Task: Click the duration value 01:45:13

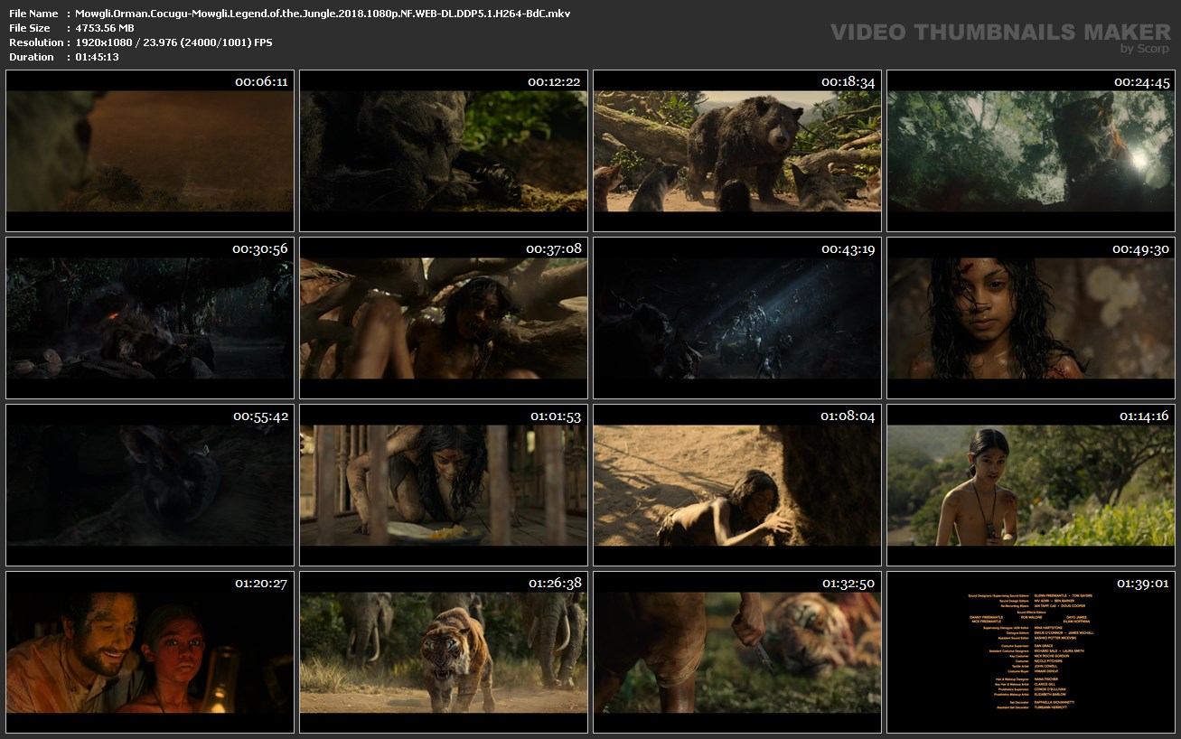Action: tap(97, 57)
